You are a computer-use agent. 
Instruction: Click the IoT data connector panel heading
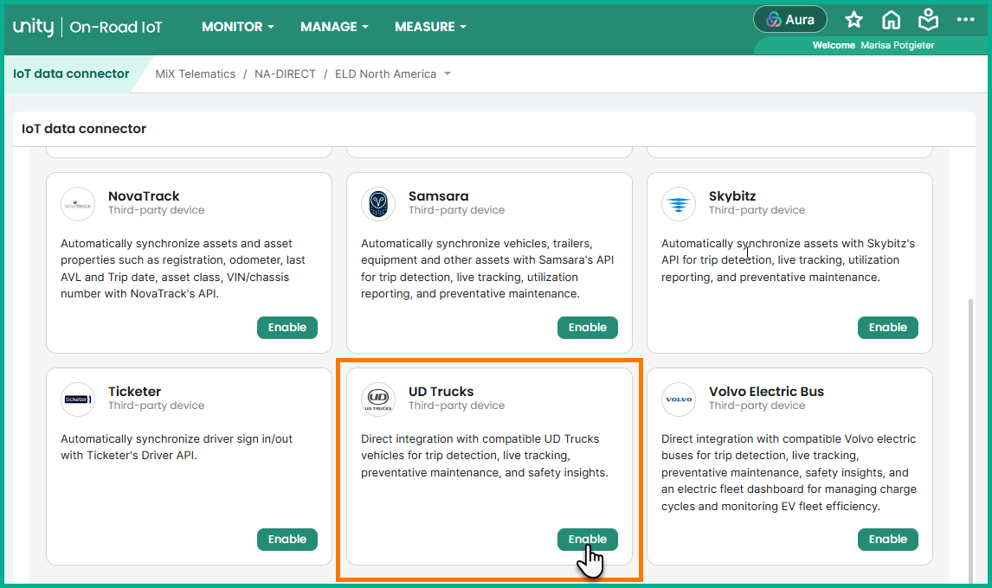click(x=84, y=129)
